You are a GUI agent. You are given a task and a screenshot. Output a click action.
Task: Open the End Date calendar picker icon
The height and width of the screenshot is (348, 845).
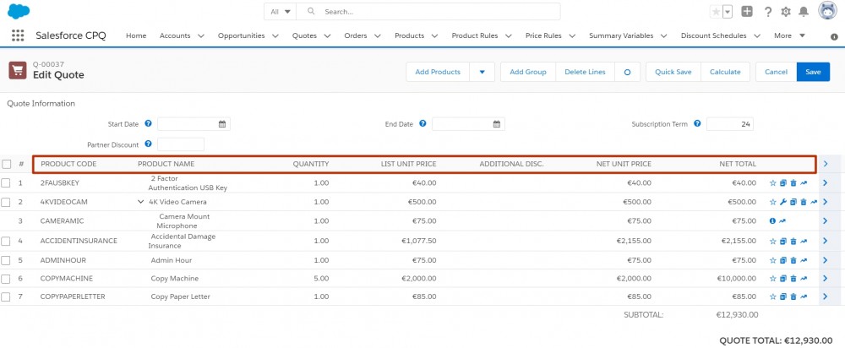click(x=497, y=124)
